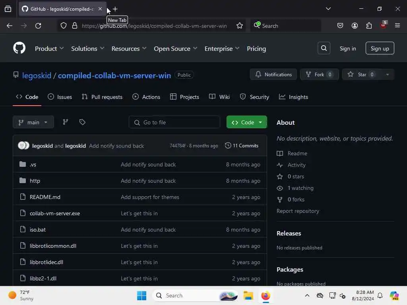Open the green Code dropdown
Image resolution: width=407 pixels, height=305 pixels.
point(246,122)
